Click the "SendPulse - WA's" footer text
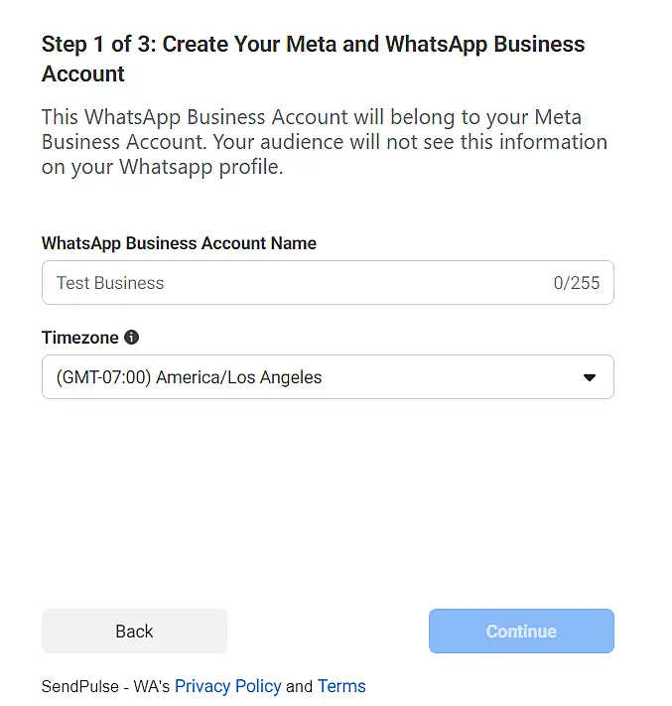 pyautogui.click(x=106, y=686)
